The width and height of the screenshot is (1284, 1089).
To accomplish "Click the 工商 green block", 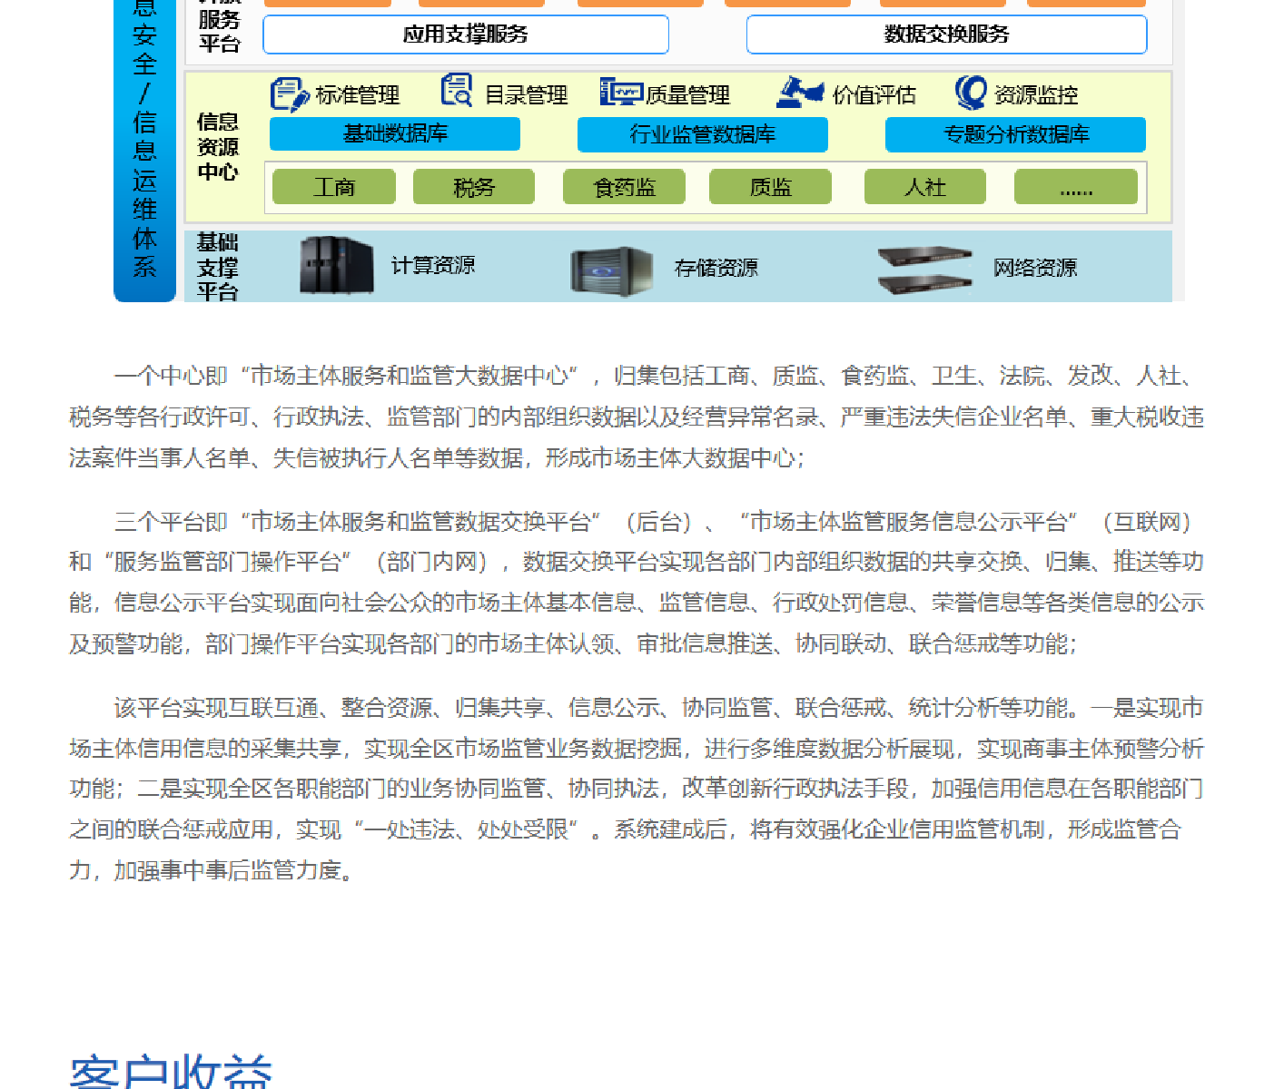I will tap(334, 187).
